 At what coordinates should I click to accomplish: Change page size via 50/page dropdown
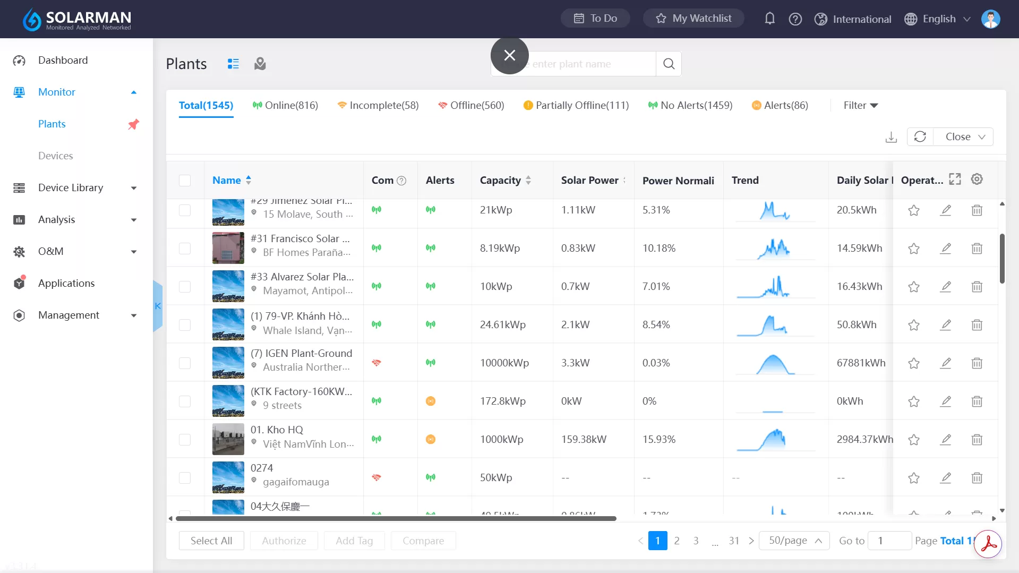[794, 540]
